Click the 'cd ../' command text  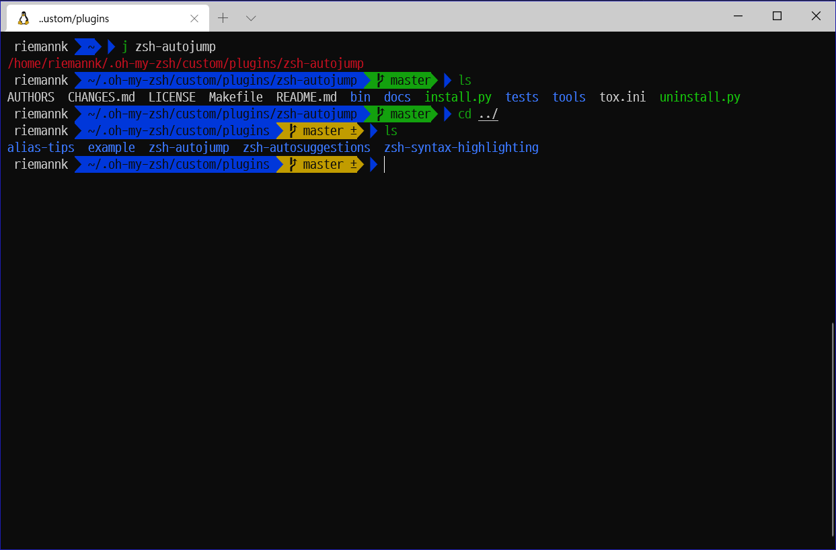point(478,114)
